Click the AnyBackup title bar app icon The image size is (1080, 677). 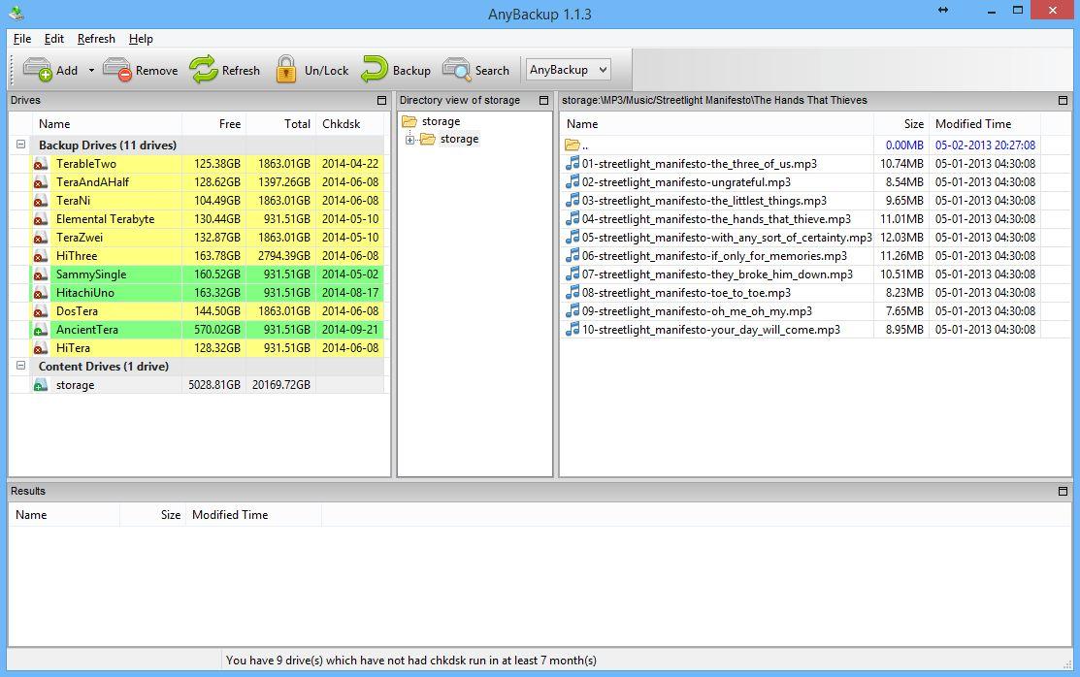pyautogui.click(x=16, y=13)
